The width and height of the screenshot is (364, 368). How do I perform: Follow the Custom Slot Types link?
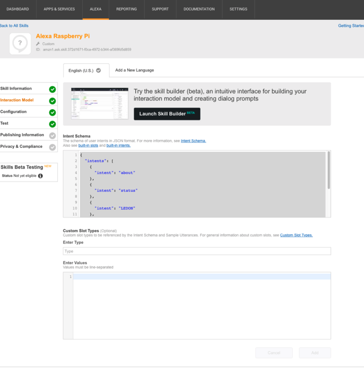pyautogui.click(x=296, y=235)
